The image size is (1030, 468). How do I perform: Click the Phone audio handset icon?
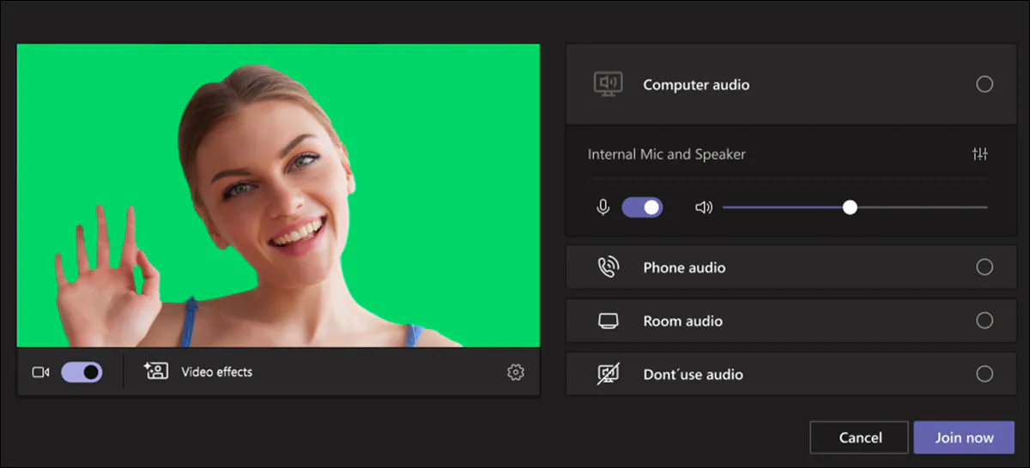pyautogui.click(x=608, y=267)
